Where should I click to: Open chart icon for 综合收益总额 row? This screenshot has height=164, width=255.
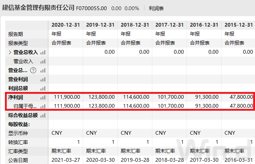point(43,116)
